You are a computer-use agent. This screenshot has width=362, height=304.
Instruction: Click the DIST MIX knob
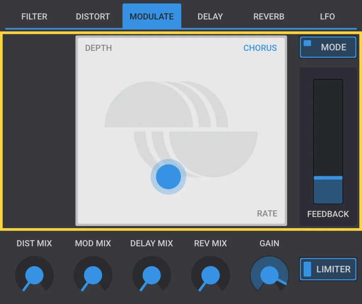(34, 275)
